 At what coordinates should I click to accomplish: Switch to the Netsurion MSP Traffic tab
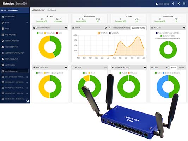[x=121, y=28]
